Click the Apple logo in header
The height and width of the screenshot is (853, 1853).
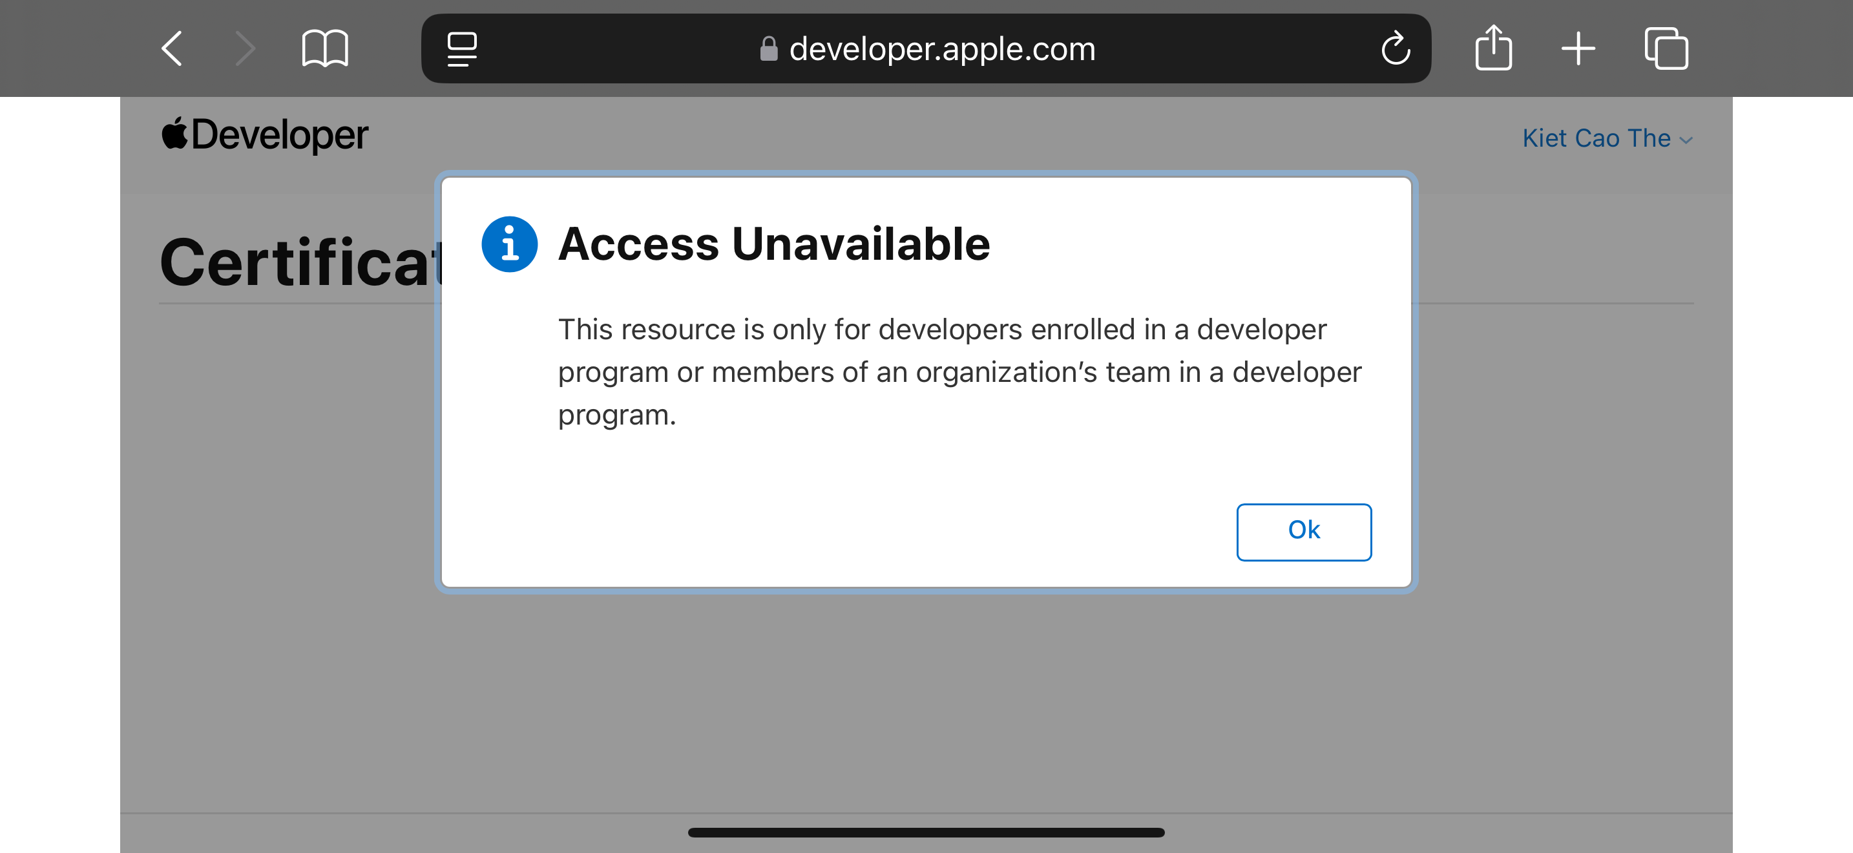175,134
